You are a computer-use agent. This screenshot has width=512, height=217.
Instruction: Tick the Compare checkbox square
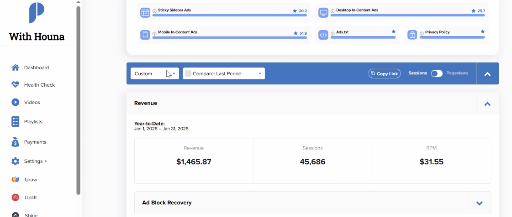(188, 74)
